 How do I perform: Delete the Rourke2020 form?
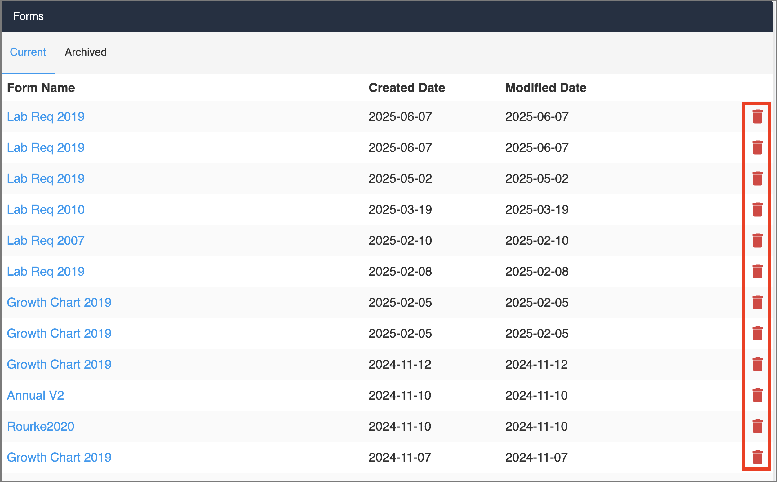[x=757, y=427]
